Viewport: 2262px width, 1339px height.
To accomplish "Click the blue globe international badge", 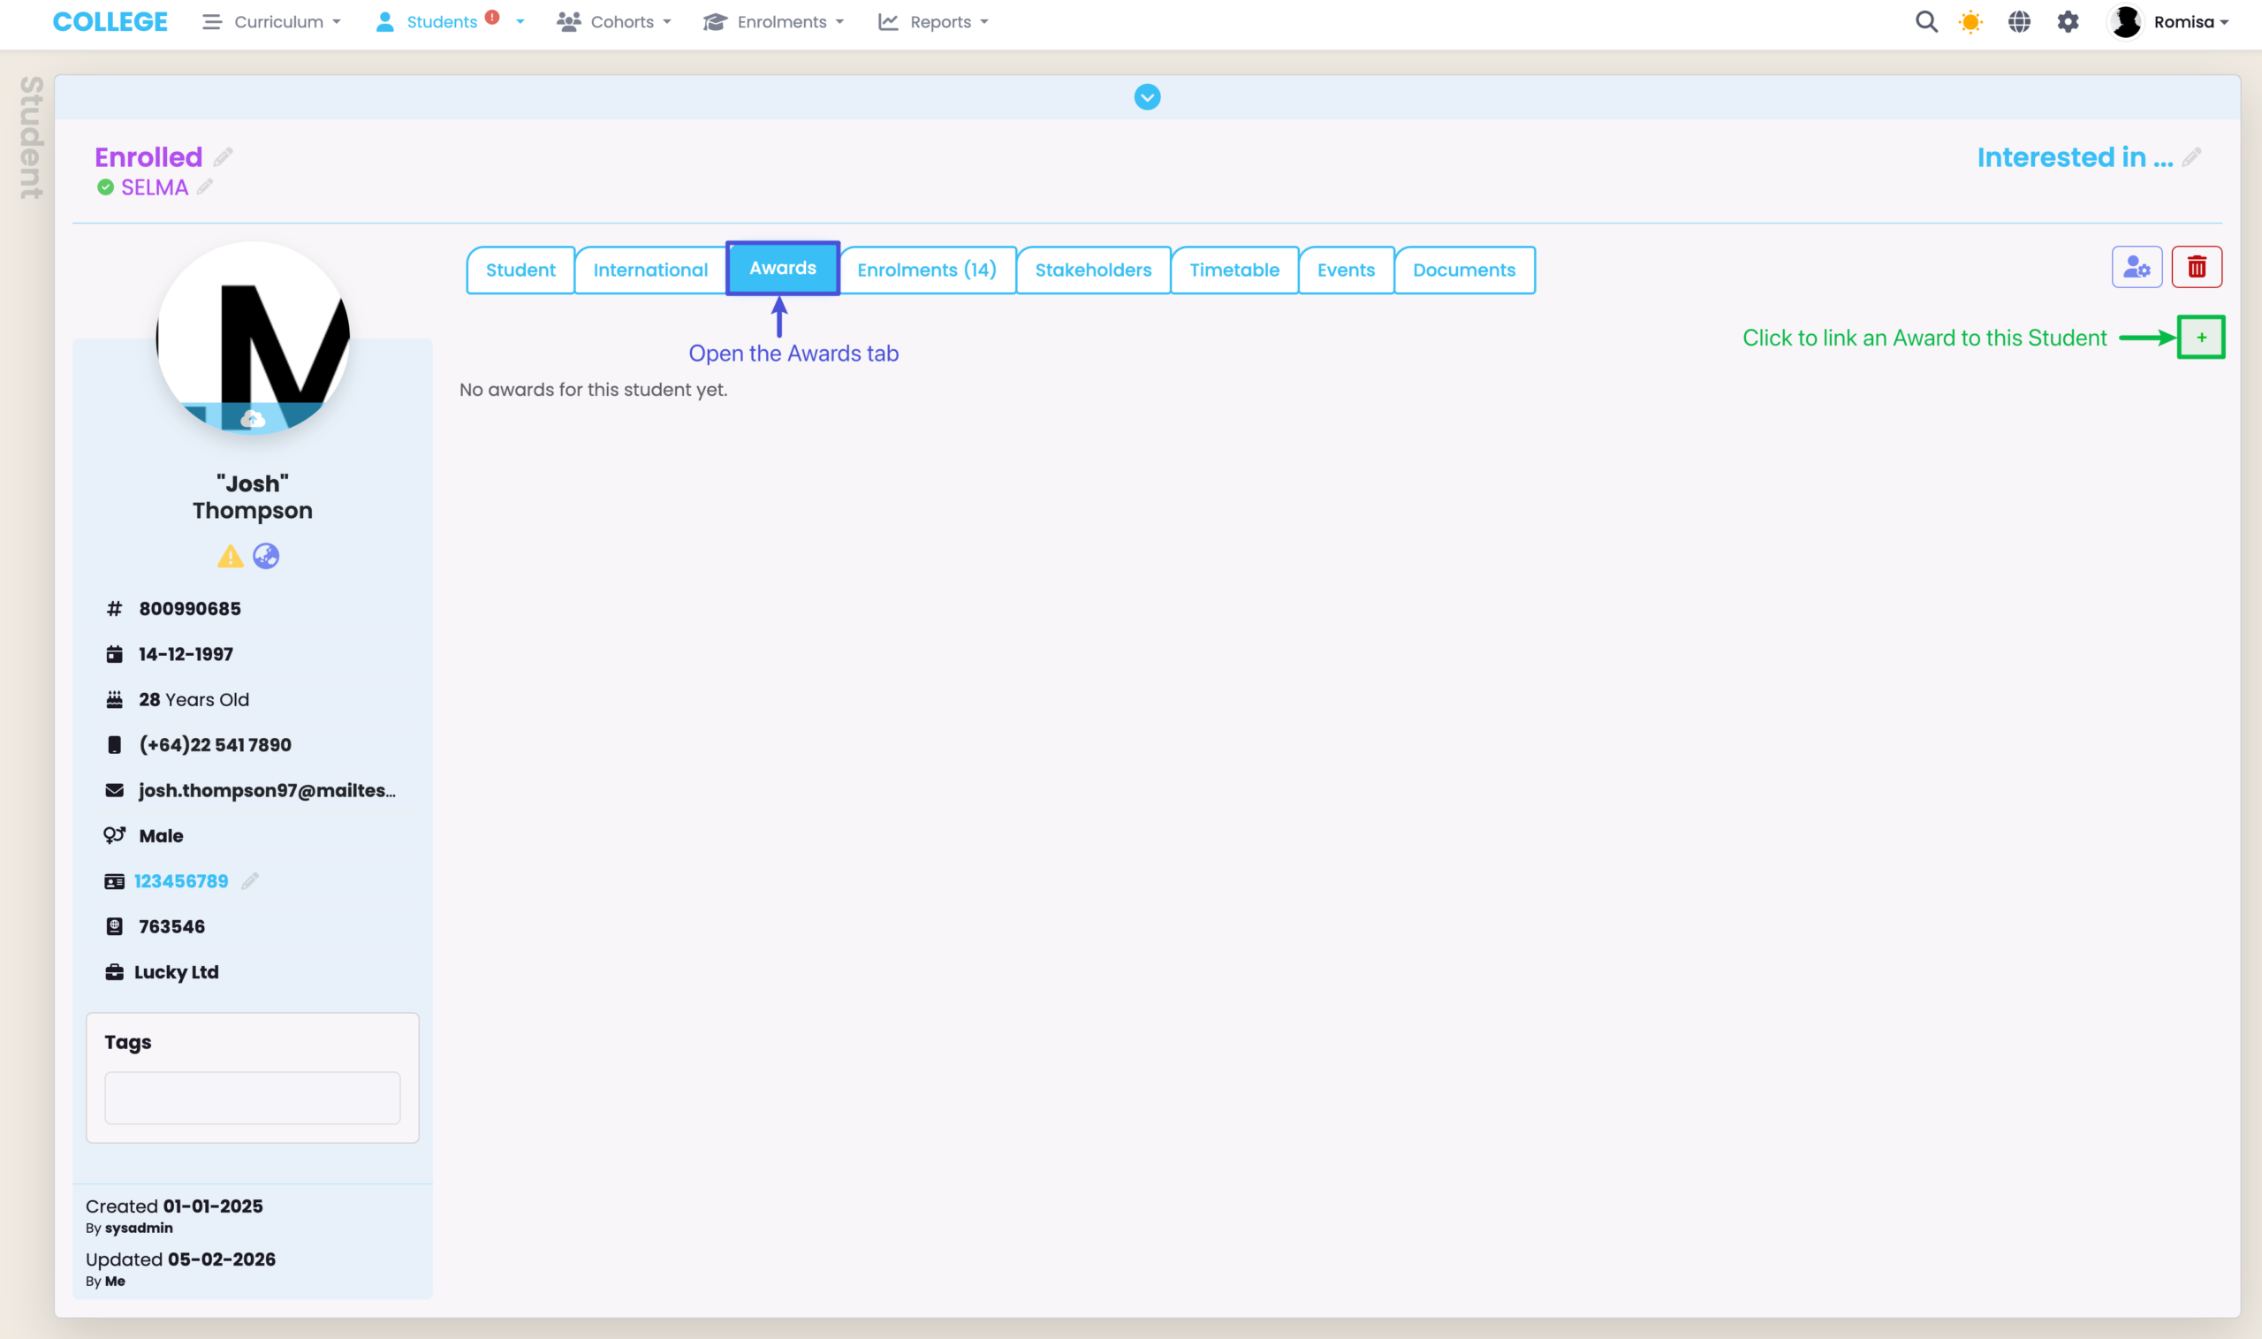I will pyautogui.click(x=266, y=556).
